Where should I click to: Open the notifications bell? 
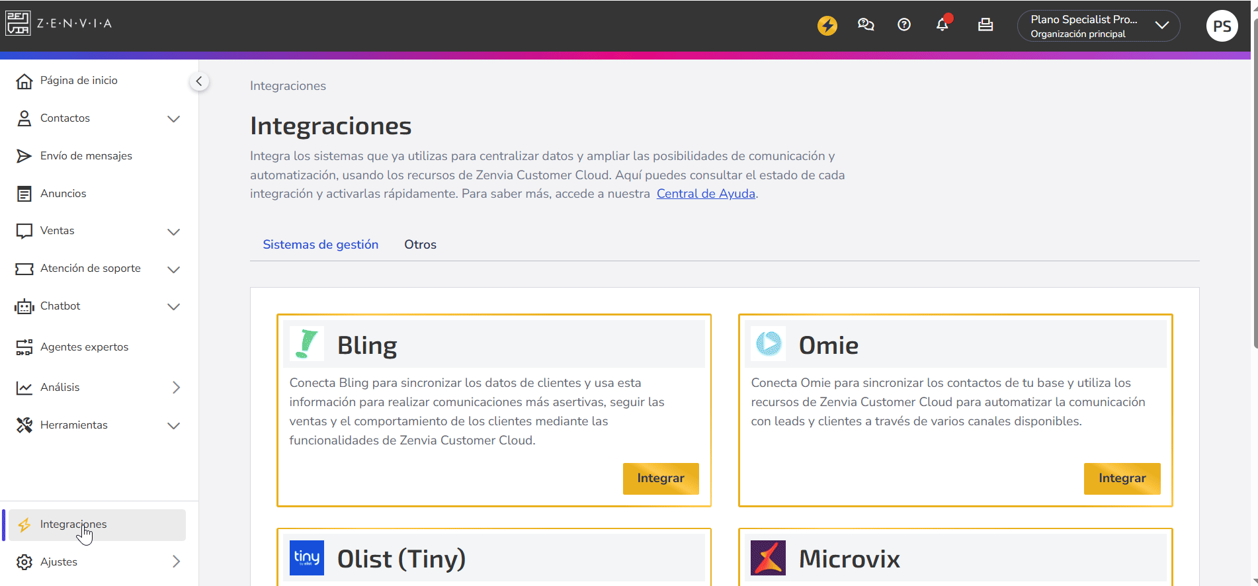pos(943,24)
